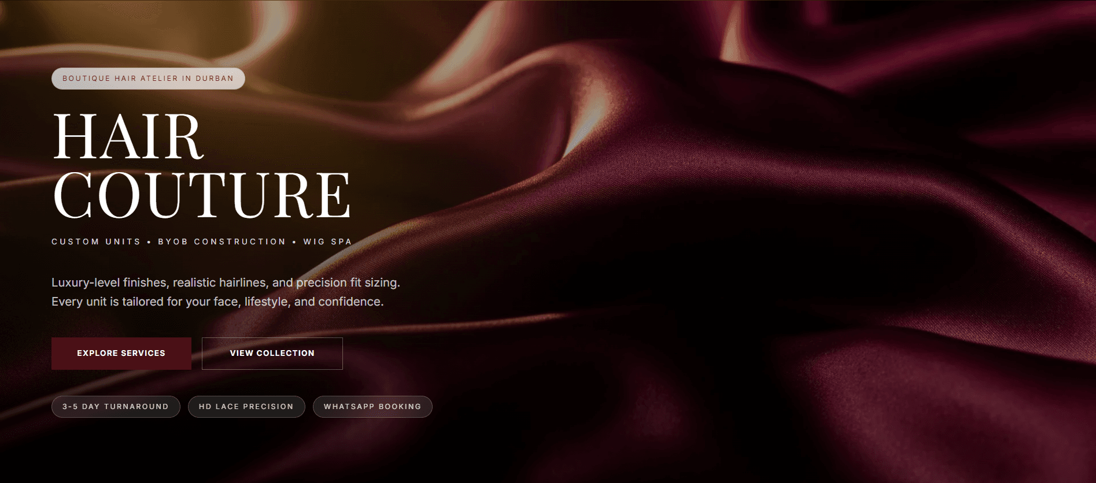Click the bullet before WIG SPA

coord(294,242)
